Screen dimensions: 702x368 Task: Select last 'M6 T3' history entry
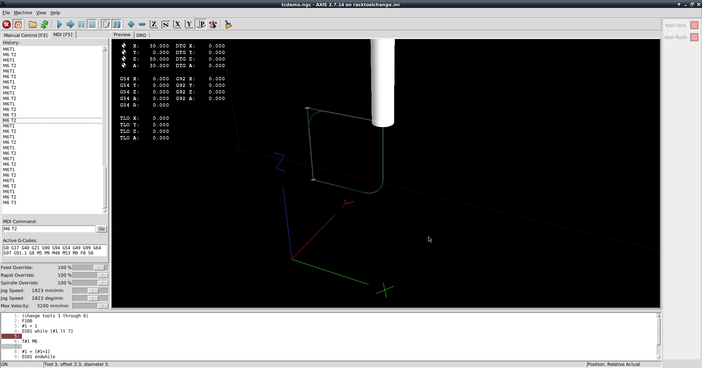[10, 203]
